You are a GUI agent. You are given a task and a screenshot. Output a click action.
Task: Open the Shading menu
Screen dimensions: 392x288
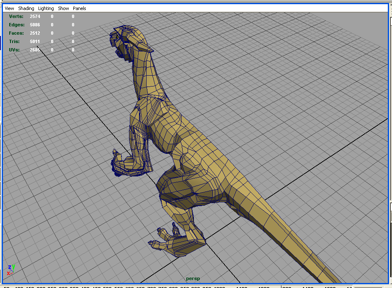[x=26, y=8]
